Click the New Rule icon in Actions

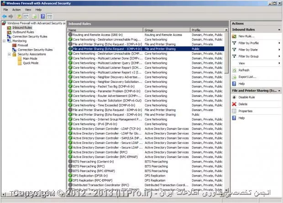[x=234, y=36]
